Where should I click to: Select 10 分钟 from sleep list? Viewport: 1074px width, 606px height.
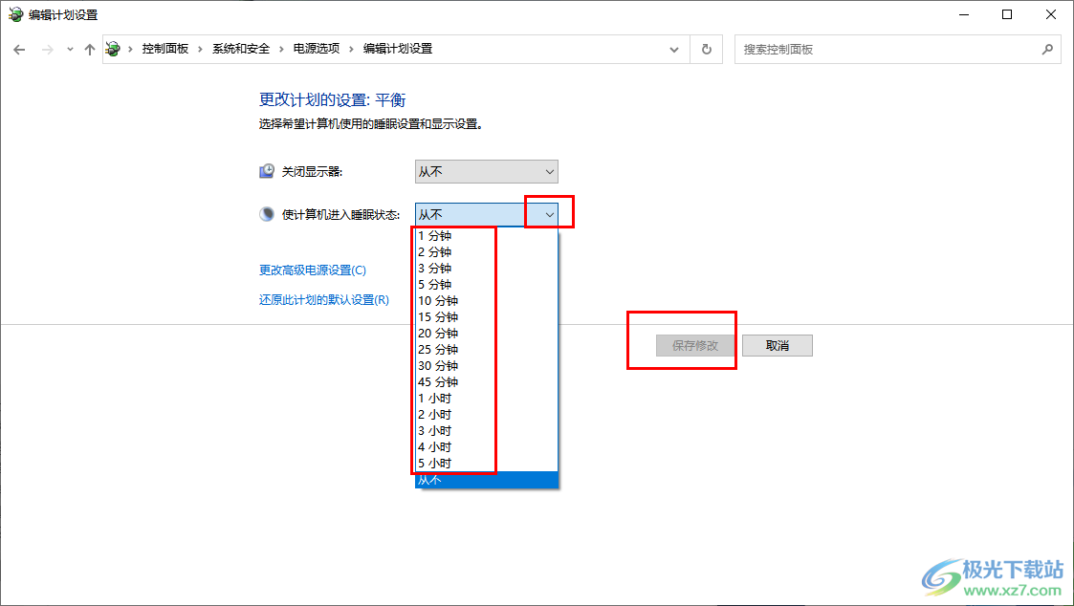point(487,300)
